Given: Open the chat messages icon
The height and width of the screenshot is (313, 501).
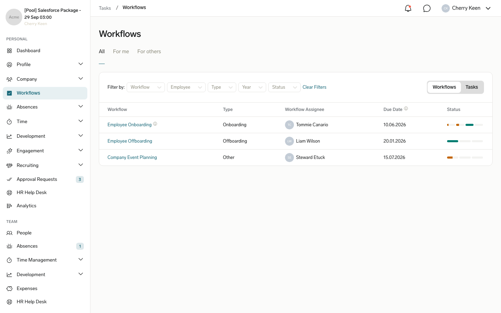Looking at the screenshot, I should (x=427, y=8).
